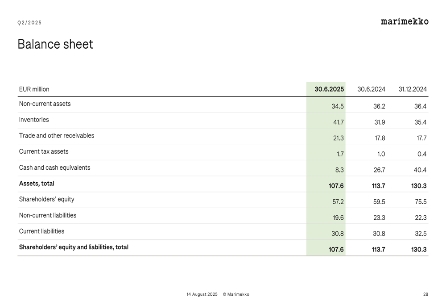446x306 pixels.
Task: Click the 14 August 2025 footer date
Action: click(202, 294)
